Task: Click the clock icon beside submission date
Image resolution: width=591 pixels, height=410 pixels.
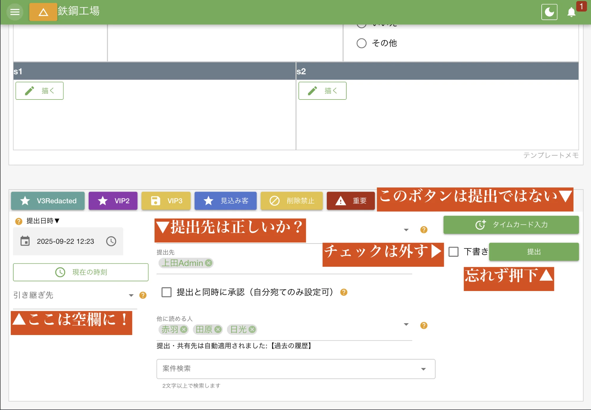Action: tap(111, 241)
